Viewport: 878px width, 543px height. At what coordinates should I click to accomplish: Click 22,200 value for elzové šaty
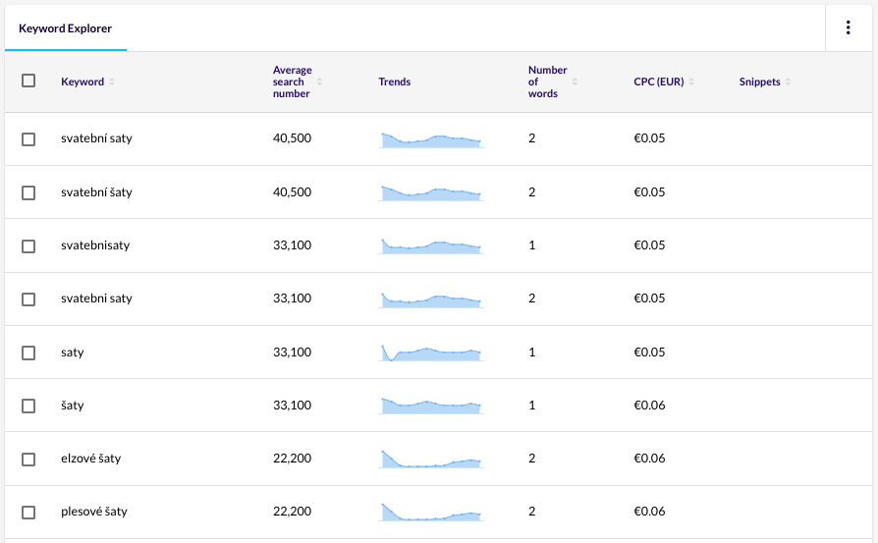pyautogui.click(x=292, y=459)
